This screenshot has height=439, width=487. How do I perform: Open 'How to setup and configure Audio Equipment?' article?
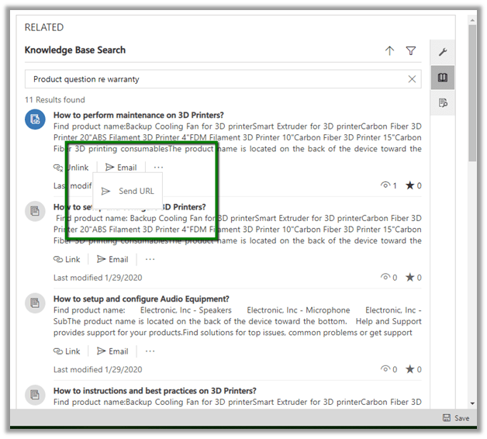click(141, 299)
